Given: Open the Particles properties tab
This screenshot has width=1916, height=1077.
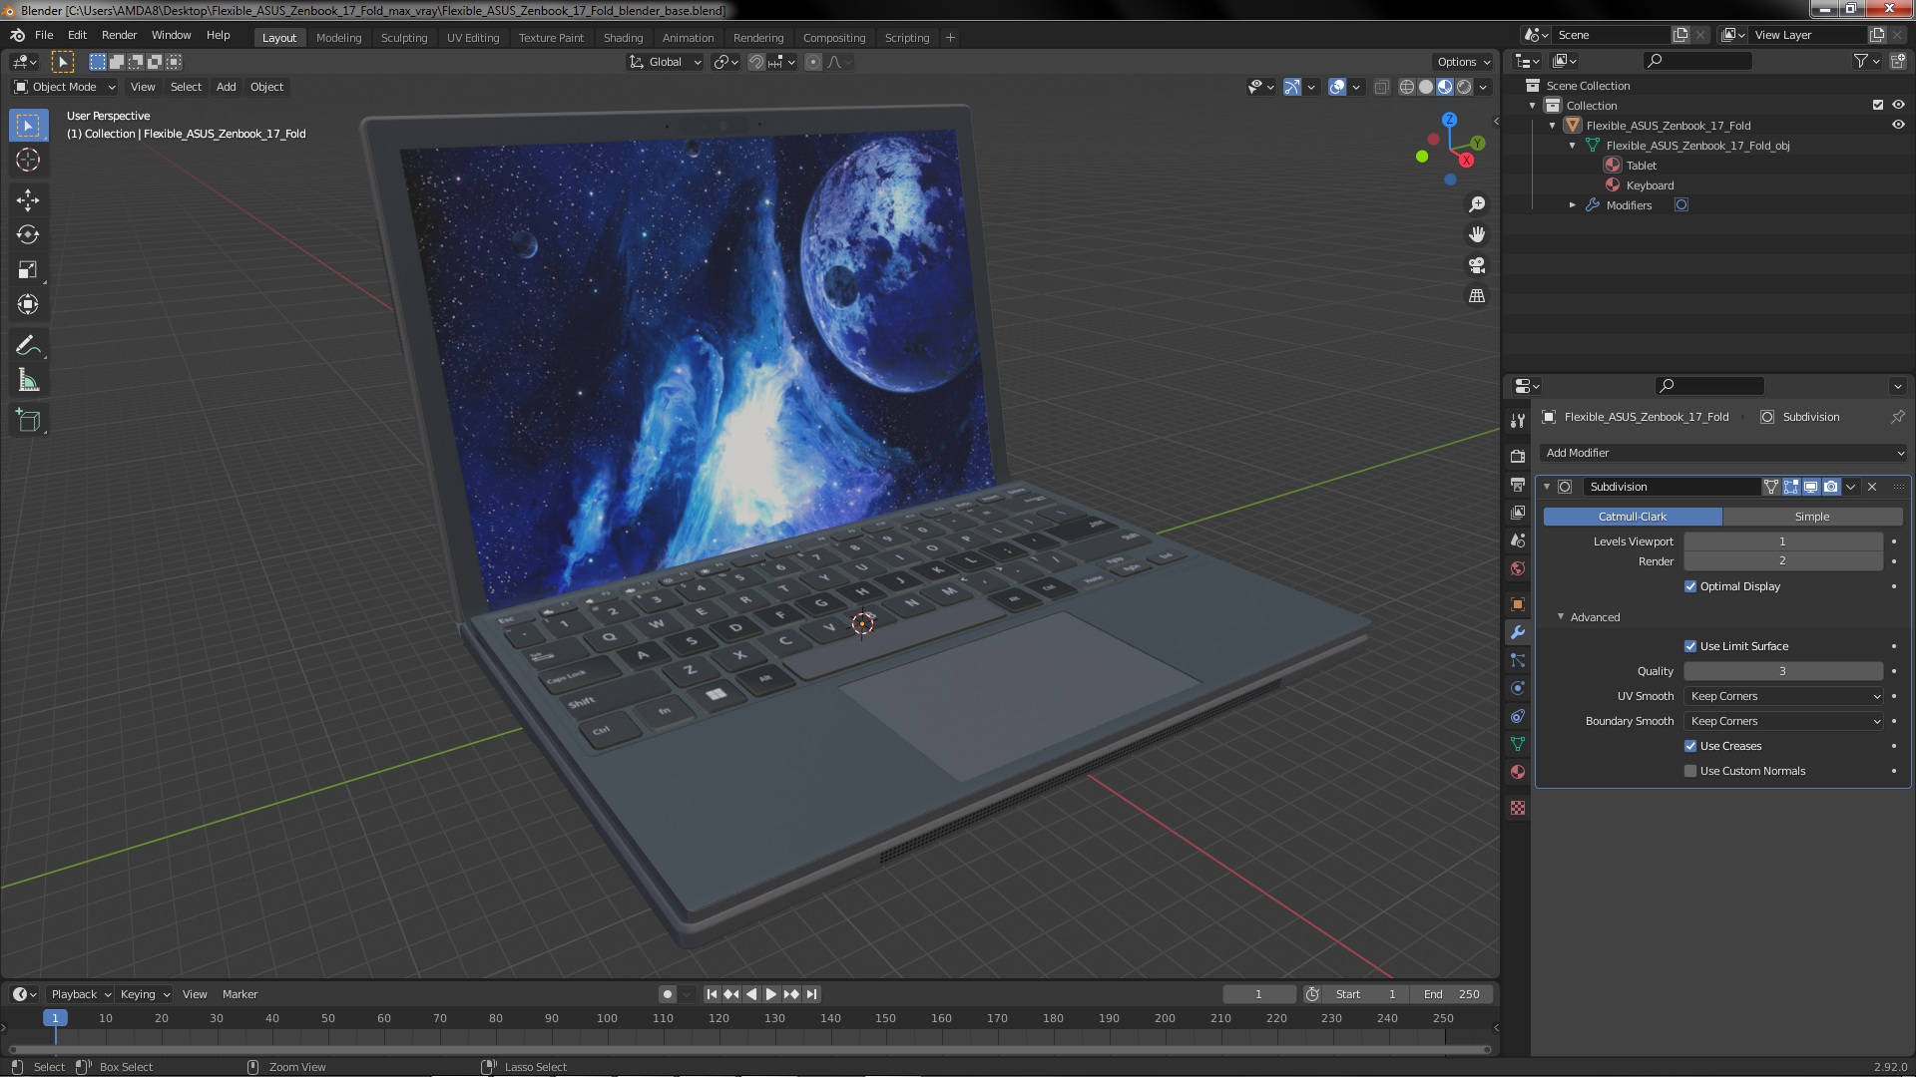Looking at the screenshot, I should 1518,660.
